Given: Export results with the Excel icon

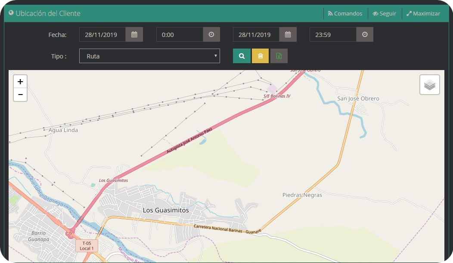Looking at the screenshot, I should click(x=279, y=56).
